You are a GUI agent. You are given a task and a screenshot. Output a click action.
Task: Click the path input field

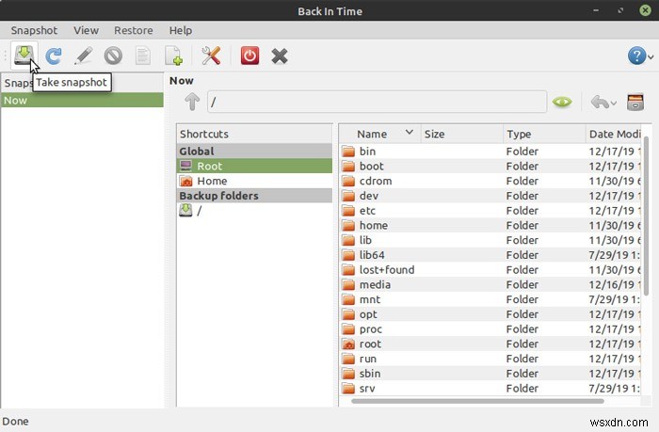tap(377, 102)
